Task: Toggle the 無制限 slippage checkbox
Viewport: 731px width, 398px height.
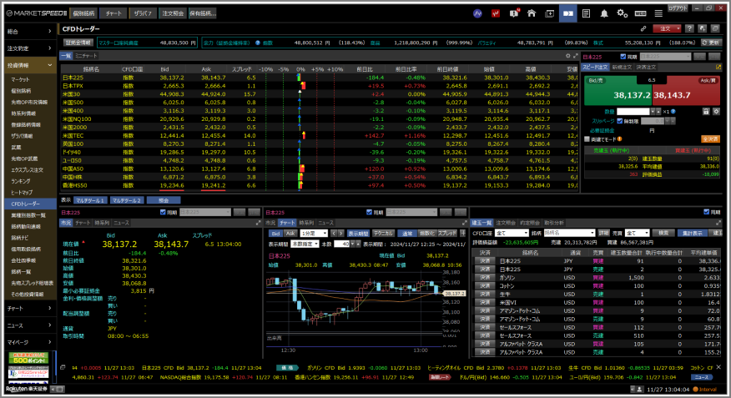Action: click(619, 121)
